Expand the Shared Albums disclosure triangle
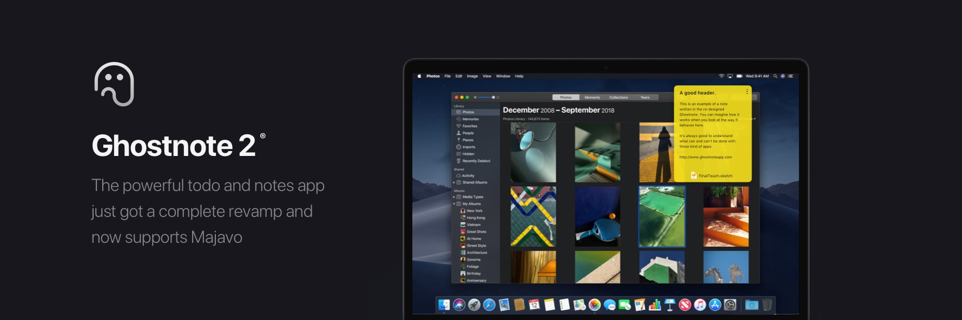Screen dimensions: 962x320 pyautogui.click(x=454, y=182)
